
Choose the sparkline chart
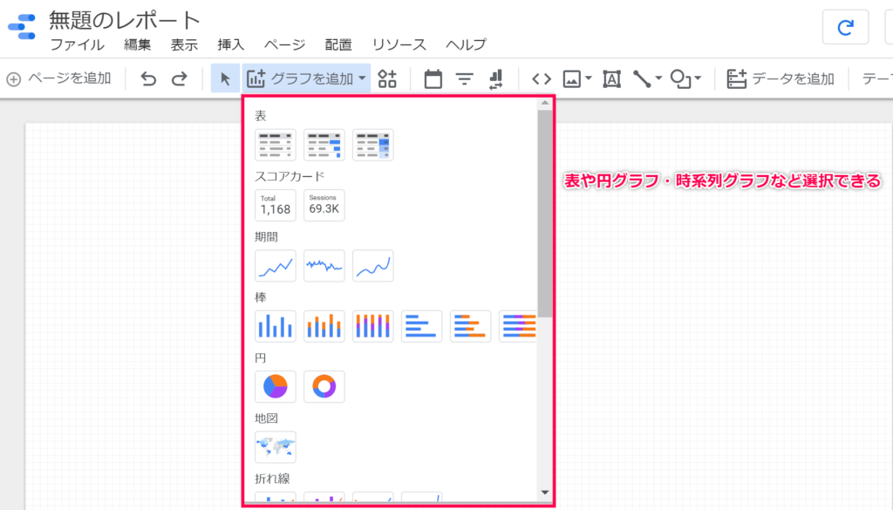324,266
